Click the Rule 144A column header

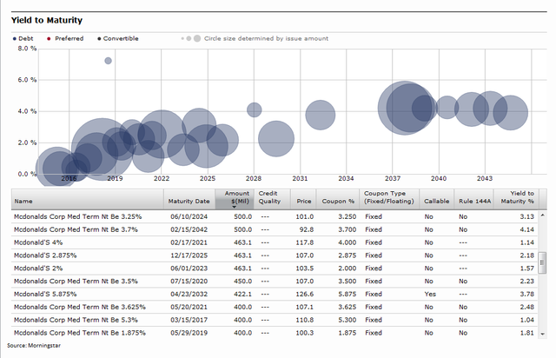(473, 202)
